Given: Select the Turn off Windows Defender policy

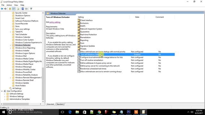Looking at the screenshot, I should click(x=126, y=55).
